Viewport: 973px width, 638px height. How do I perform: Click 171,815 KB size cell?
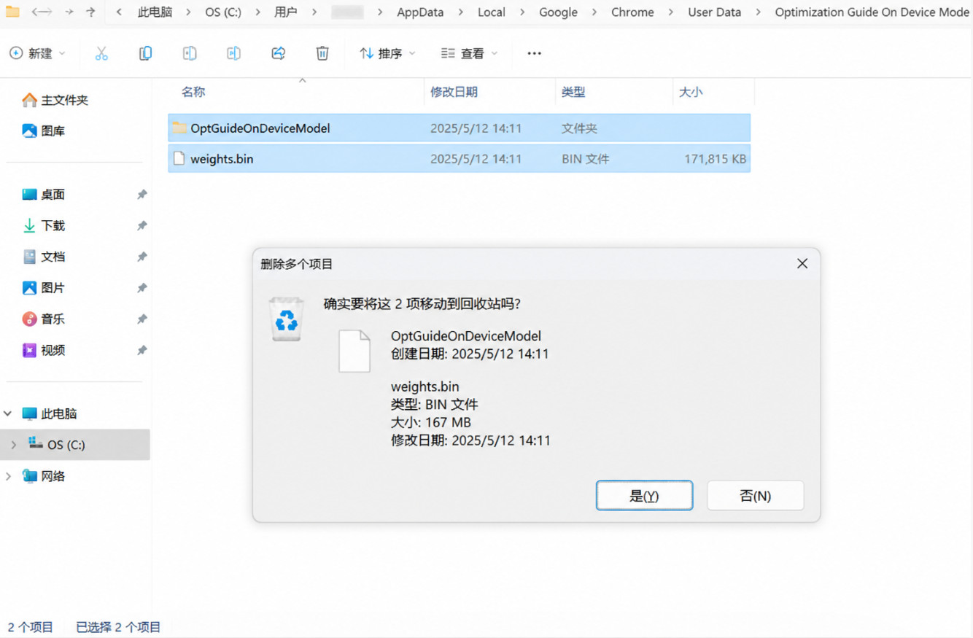pos(715,159)
